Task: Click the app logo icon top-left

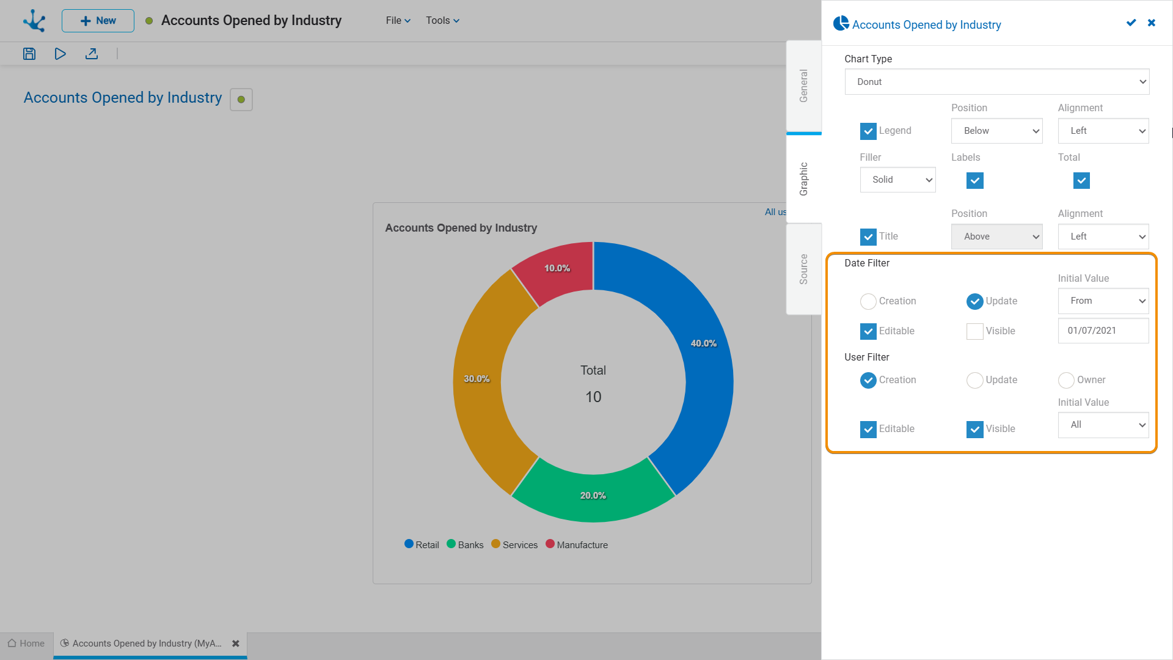Action: click(x=34, y=21)
